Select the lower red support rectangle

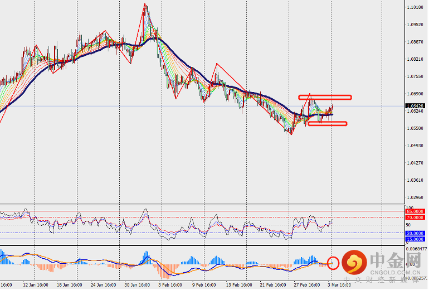328,124
